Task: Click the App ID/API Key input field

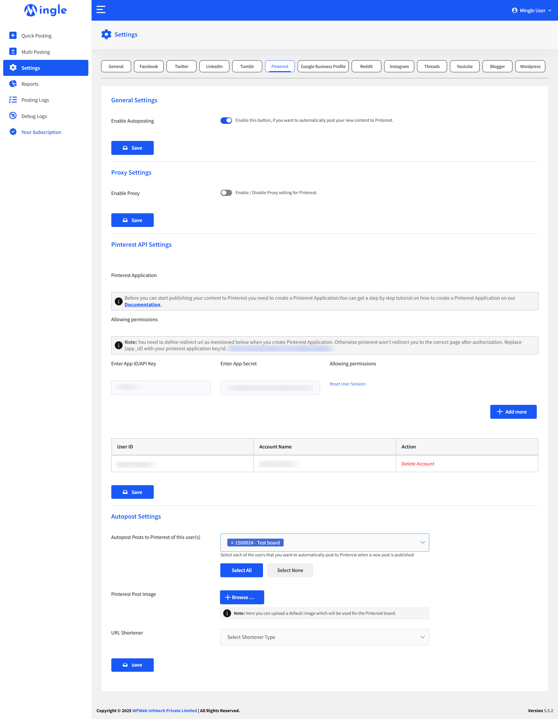Action: [161, 388]
